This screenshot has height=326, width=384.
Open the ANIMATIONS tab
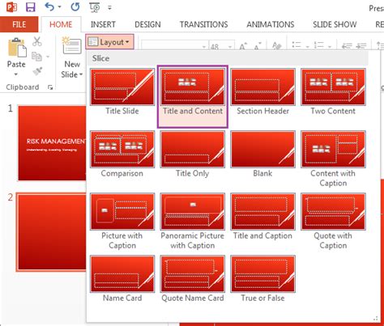[x=271, y=24]
